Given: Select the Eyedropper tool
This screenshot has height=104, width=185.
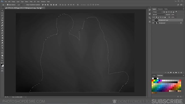Looking at the screenshot, I should (2, 23).
